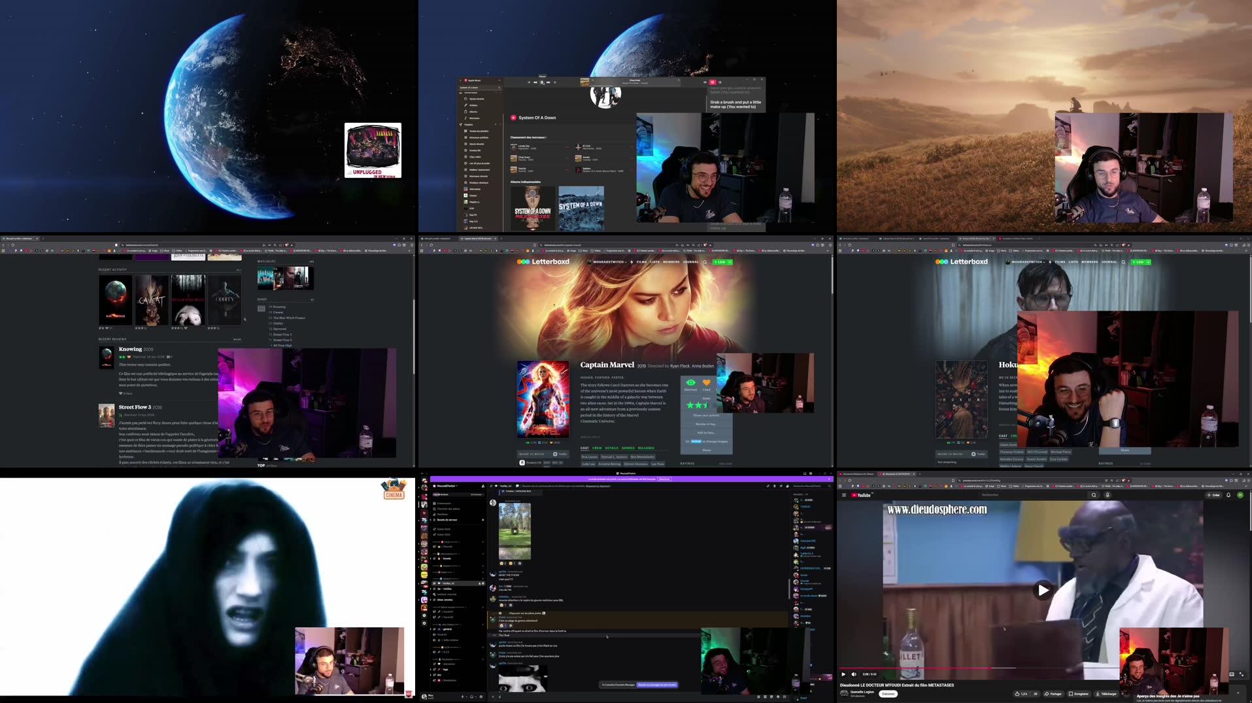Image resolution: width=1252 pixels, height=703 pixels.
Task: Toggle the Watched eye for Captain Marvel
Action: point(691,383)
